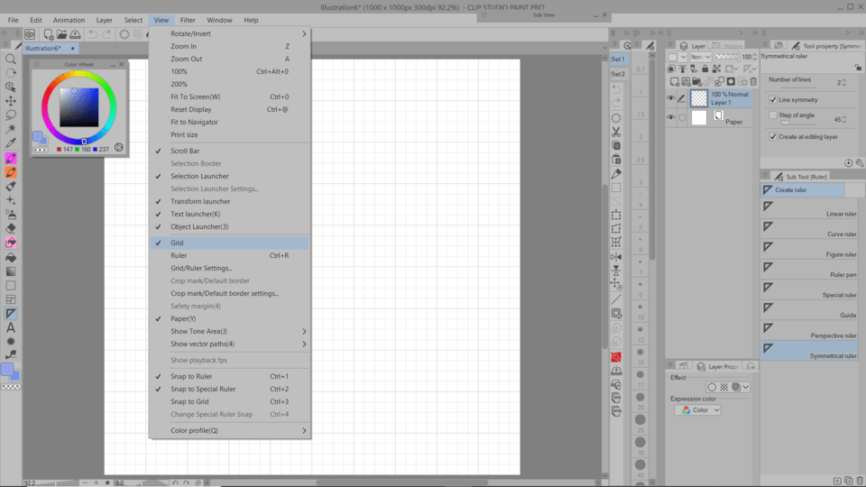
Task: Uncheck the Line symmetry checkbox
Action: tap(773, 100)
